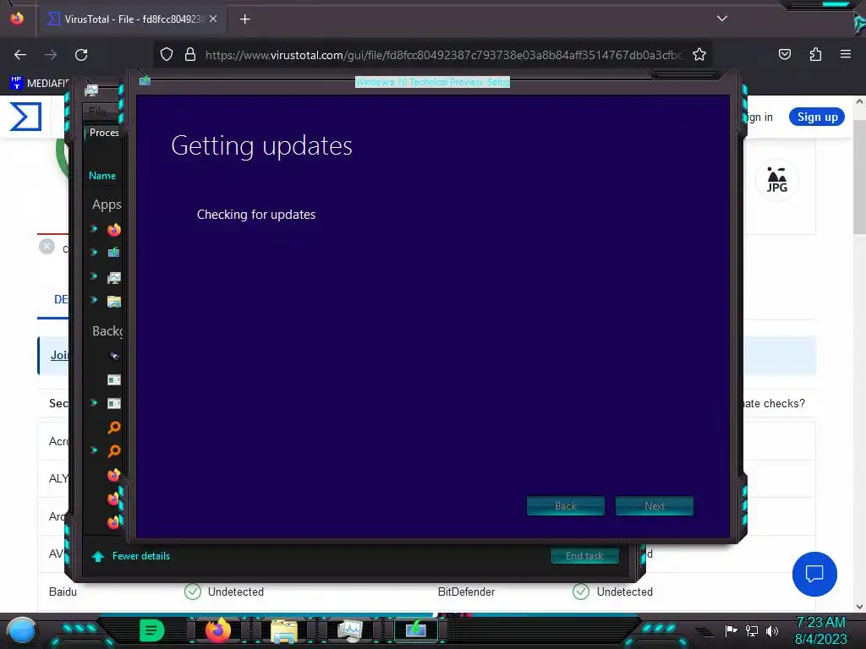
Task: Switch to Processes tab in Task Manager
Action: click(104, 133)
